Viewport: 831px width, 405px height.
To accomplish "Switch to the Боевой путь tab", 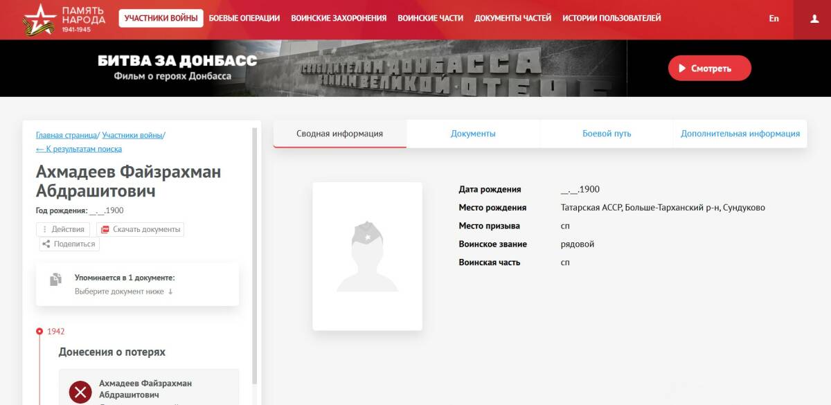I will [x=607, y=134].
